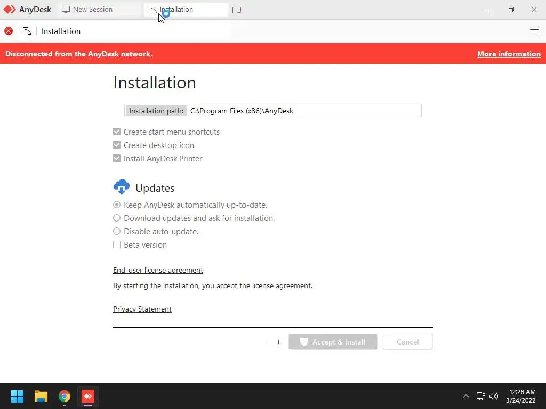Click the AnyDesk logo in title bar
Viewport: 546px width, 409px height.
coord(10,10)
